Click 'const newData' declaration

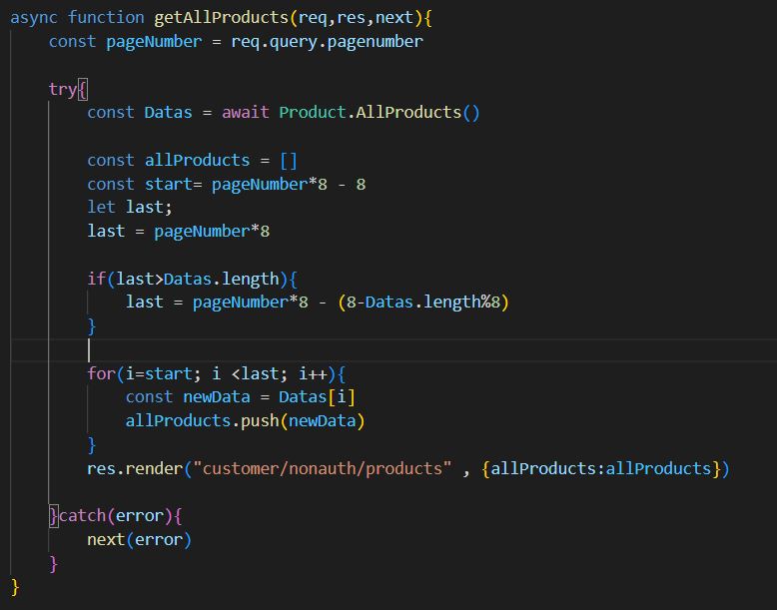pyautogui.click(x=188, y=397)
